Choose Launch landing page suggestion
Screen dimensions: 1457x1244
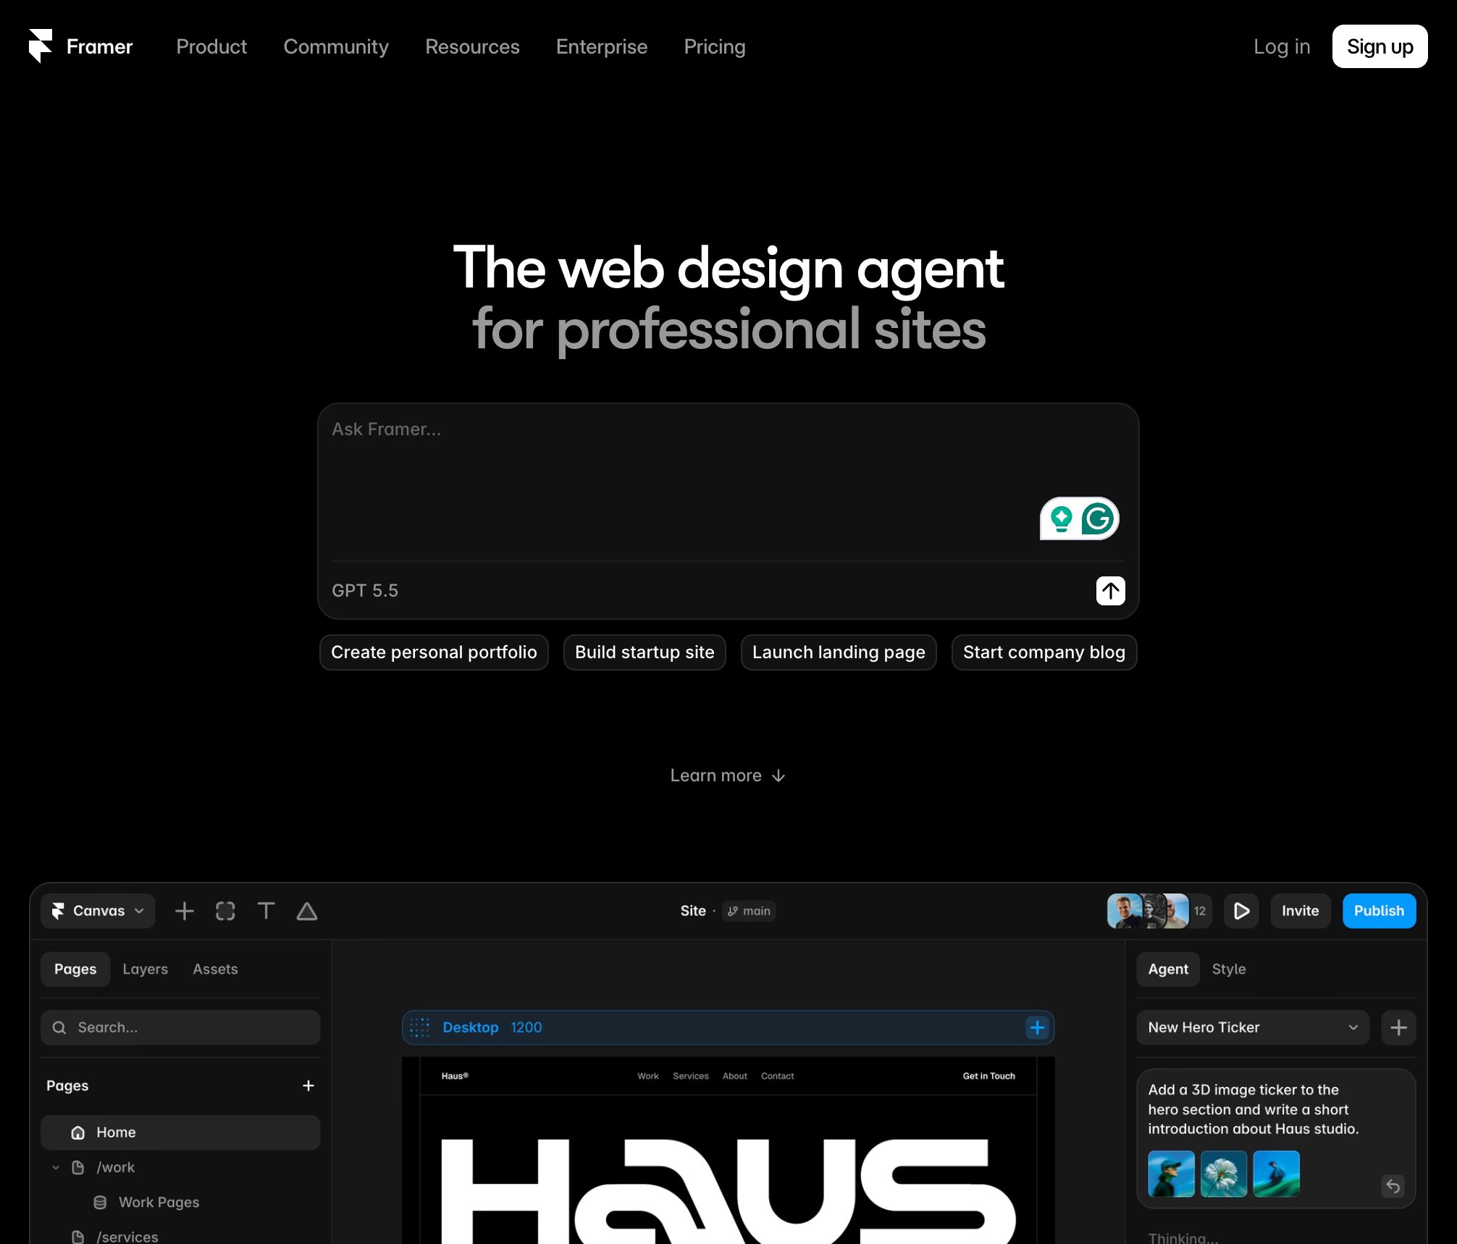coord(839,652)
